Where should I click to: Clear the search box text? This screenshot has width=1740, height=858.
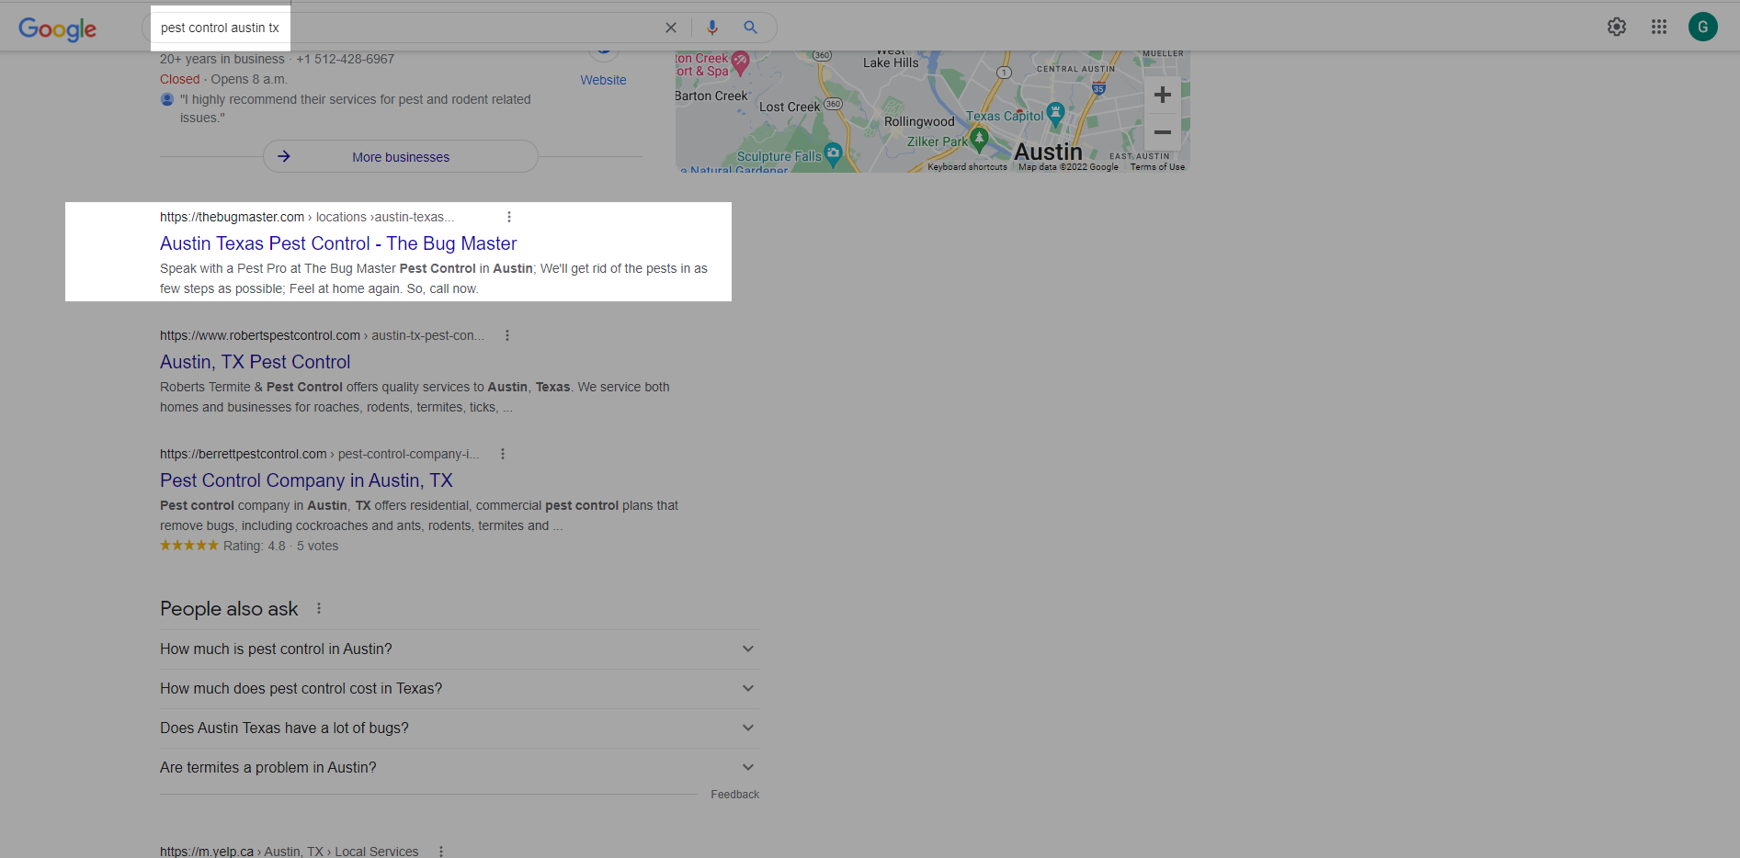pyautogui.click(x=671, y=28)
